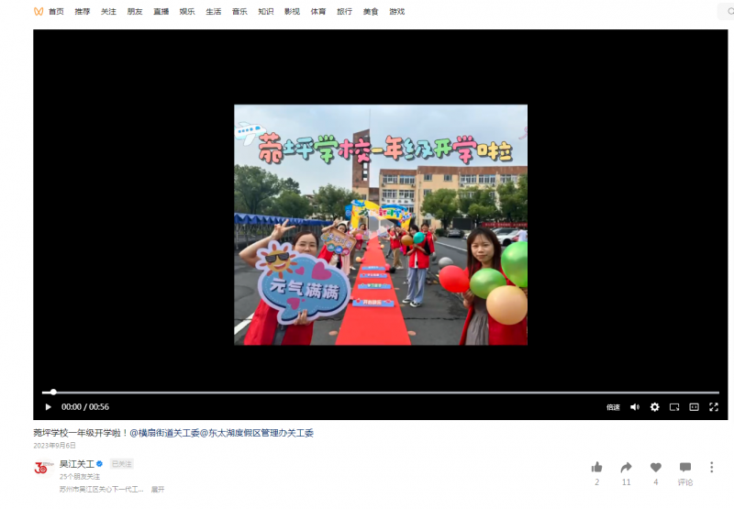Image resolution: width=734 pixels, height=509 pixels.
Task: Click the 25个朋友关注 text
Action: pos(80,477)
